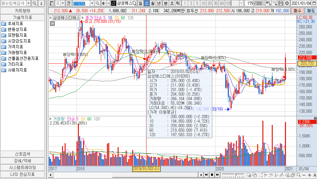317x179 pixels.
Task: Click the 60 interval button
Action: (x=222, y=3)
